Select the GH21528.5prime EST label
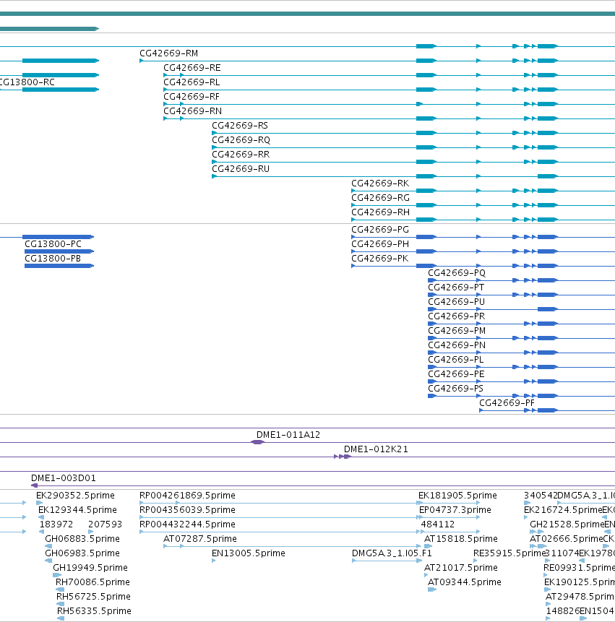615x622 pixels. [567, 524]
